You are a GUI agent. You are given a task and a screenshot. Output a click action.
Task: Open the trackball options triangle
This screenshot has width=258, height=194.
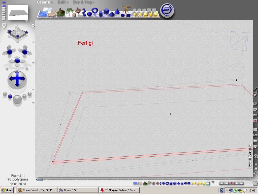[33, 89]
